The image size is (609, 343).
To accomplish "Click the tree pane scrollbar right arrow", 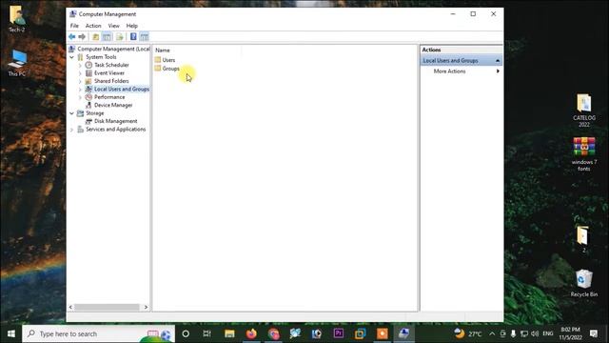I will (x=146, y=307).
